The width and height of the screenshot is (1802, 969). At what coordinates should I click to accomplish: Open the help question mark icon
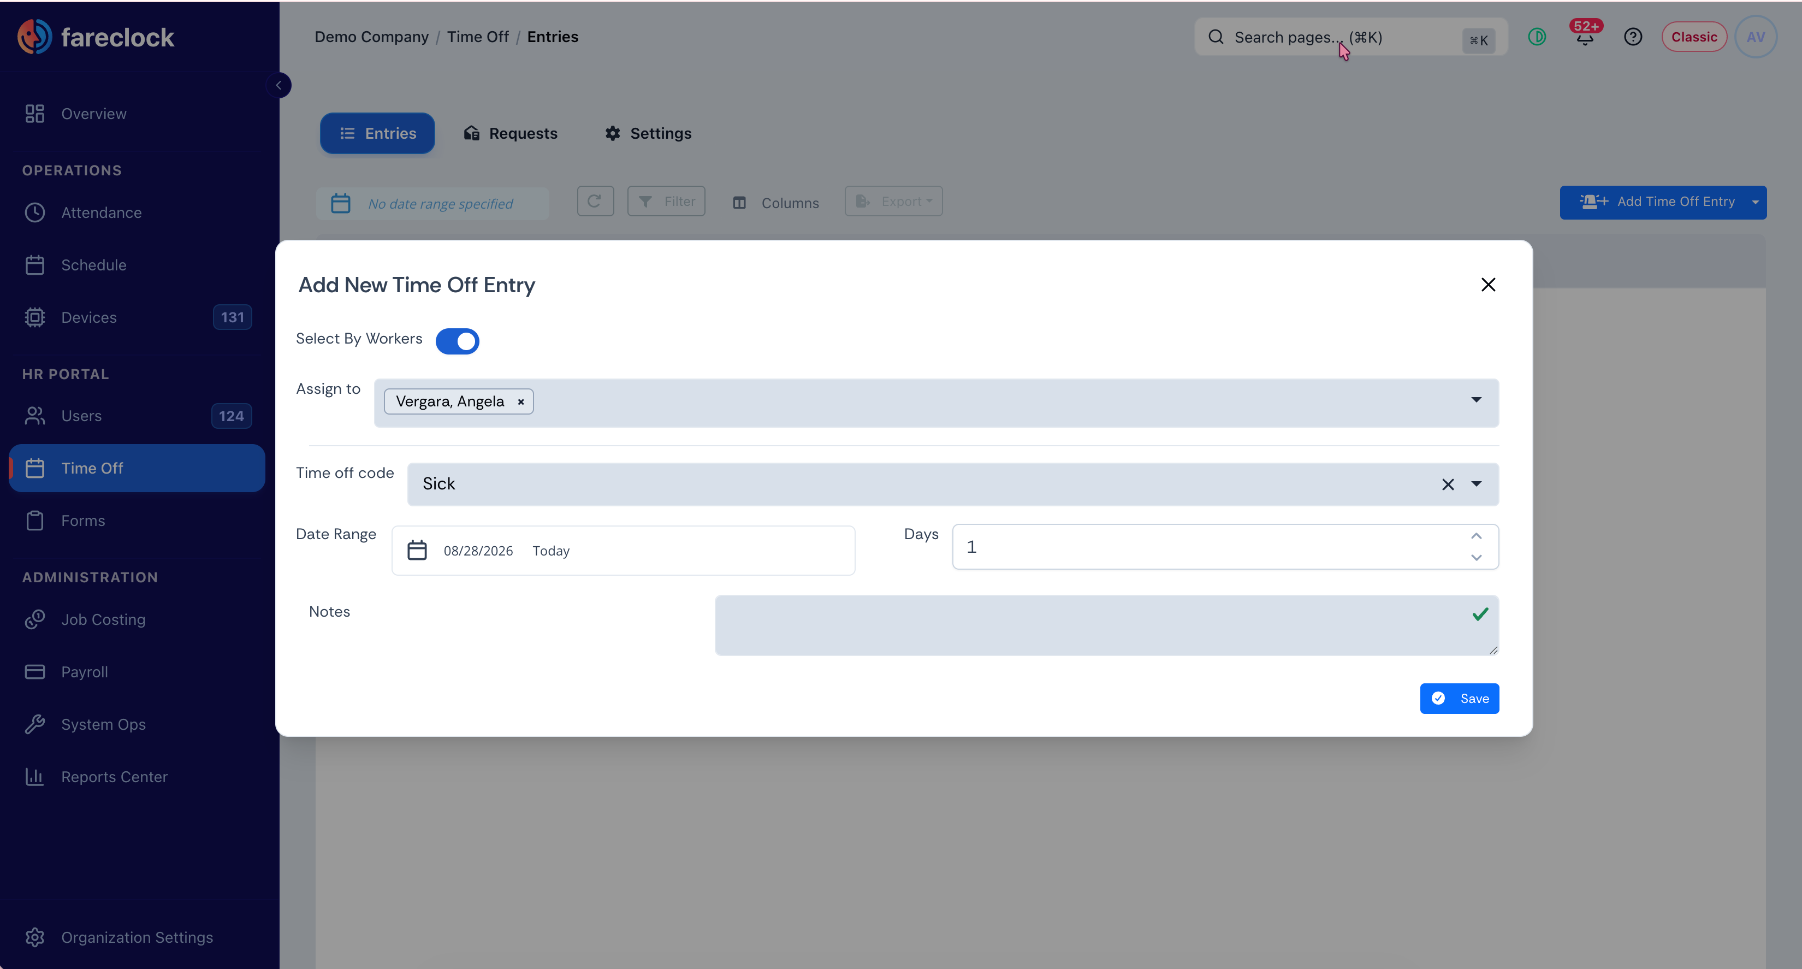[x=1633, y=37]
